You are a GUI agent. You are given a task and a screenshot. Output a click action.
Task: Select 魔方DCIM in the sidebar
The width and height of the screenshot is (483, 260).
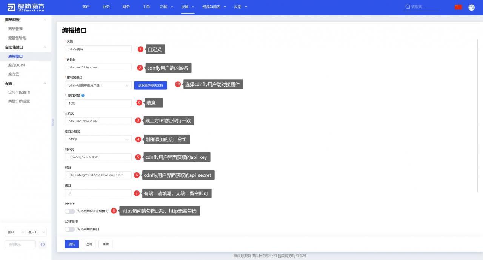[x=16, y=65]
